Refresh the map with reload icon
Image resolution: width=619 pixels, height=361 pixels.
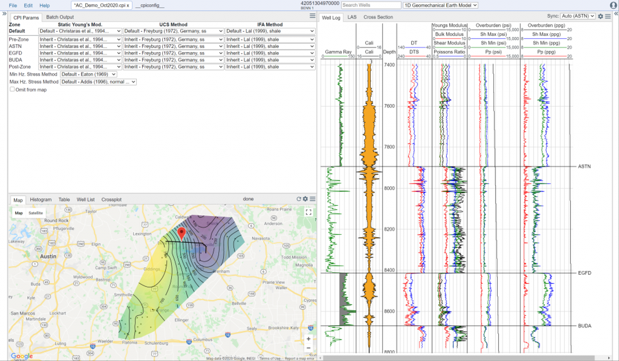(299, 199)
